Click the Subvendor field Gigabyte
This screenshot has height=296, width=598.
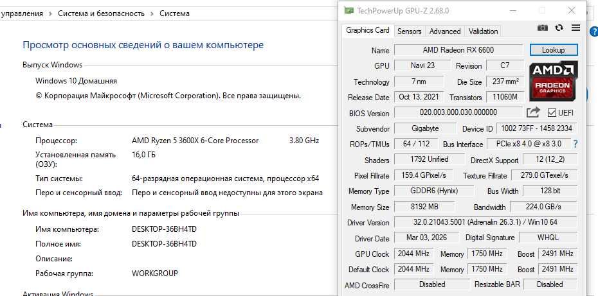pos(425,128)
